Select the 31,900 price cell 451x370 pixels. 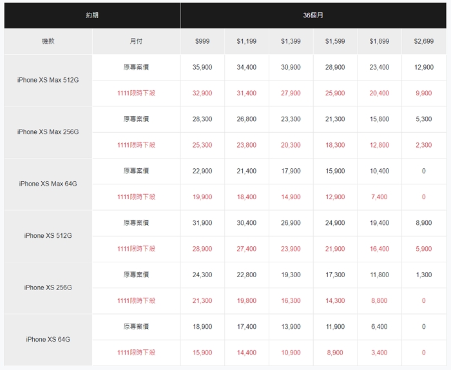(202, 223)
